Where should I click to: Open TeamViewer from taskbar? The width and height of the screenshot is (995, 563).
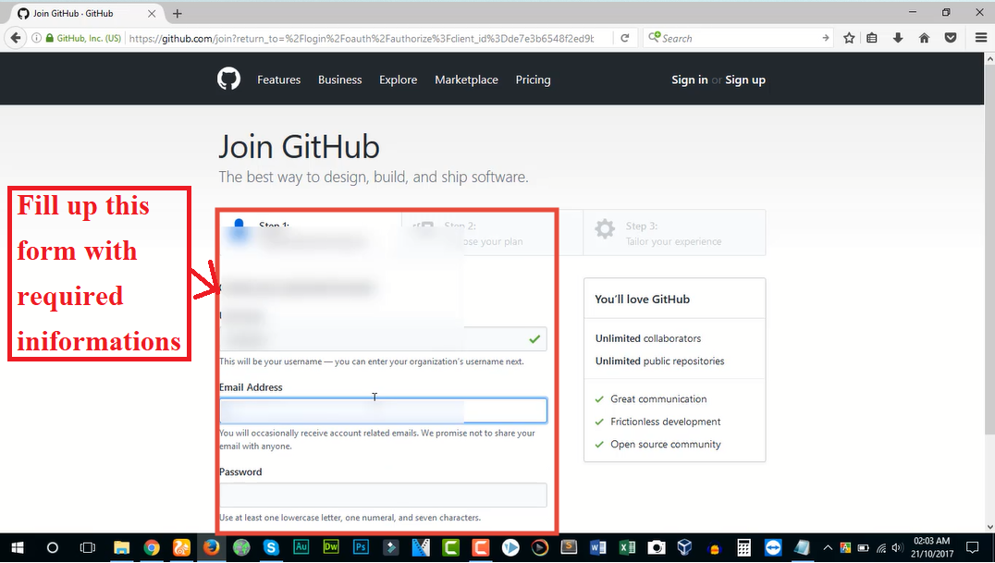[773, 548]
